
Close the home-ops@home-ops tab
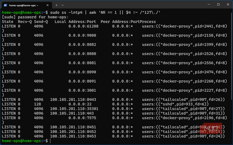point(48,5)
